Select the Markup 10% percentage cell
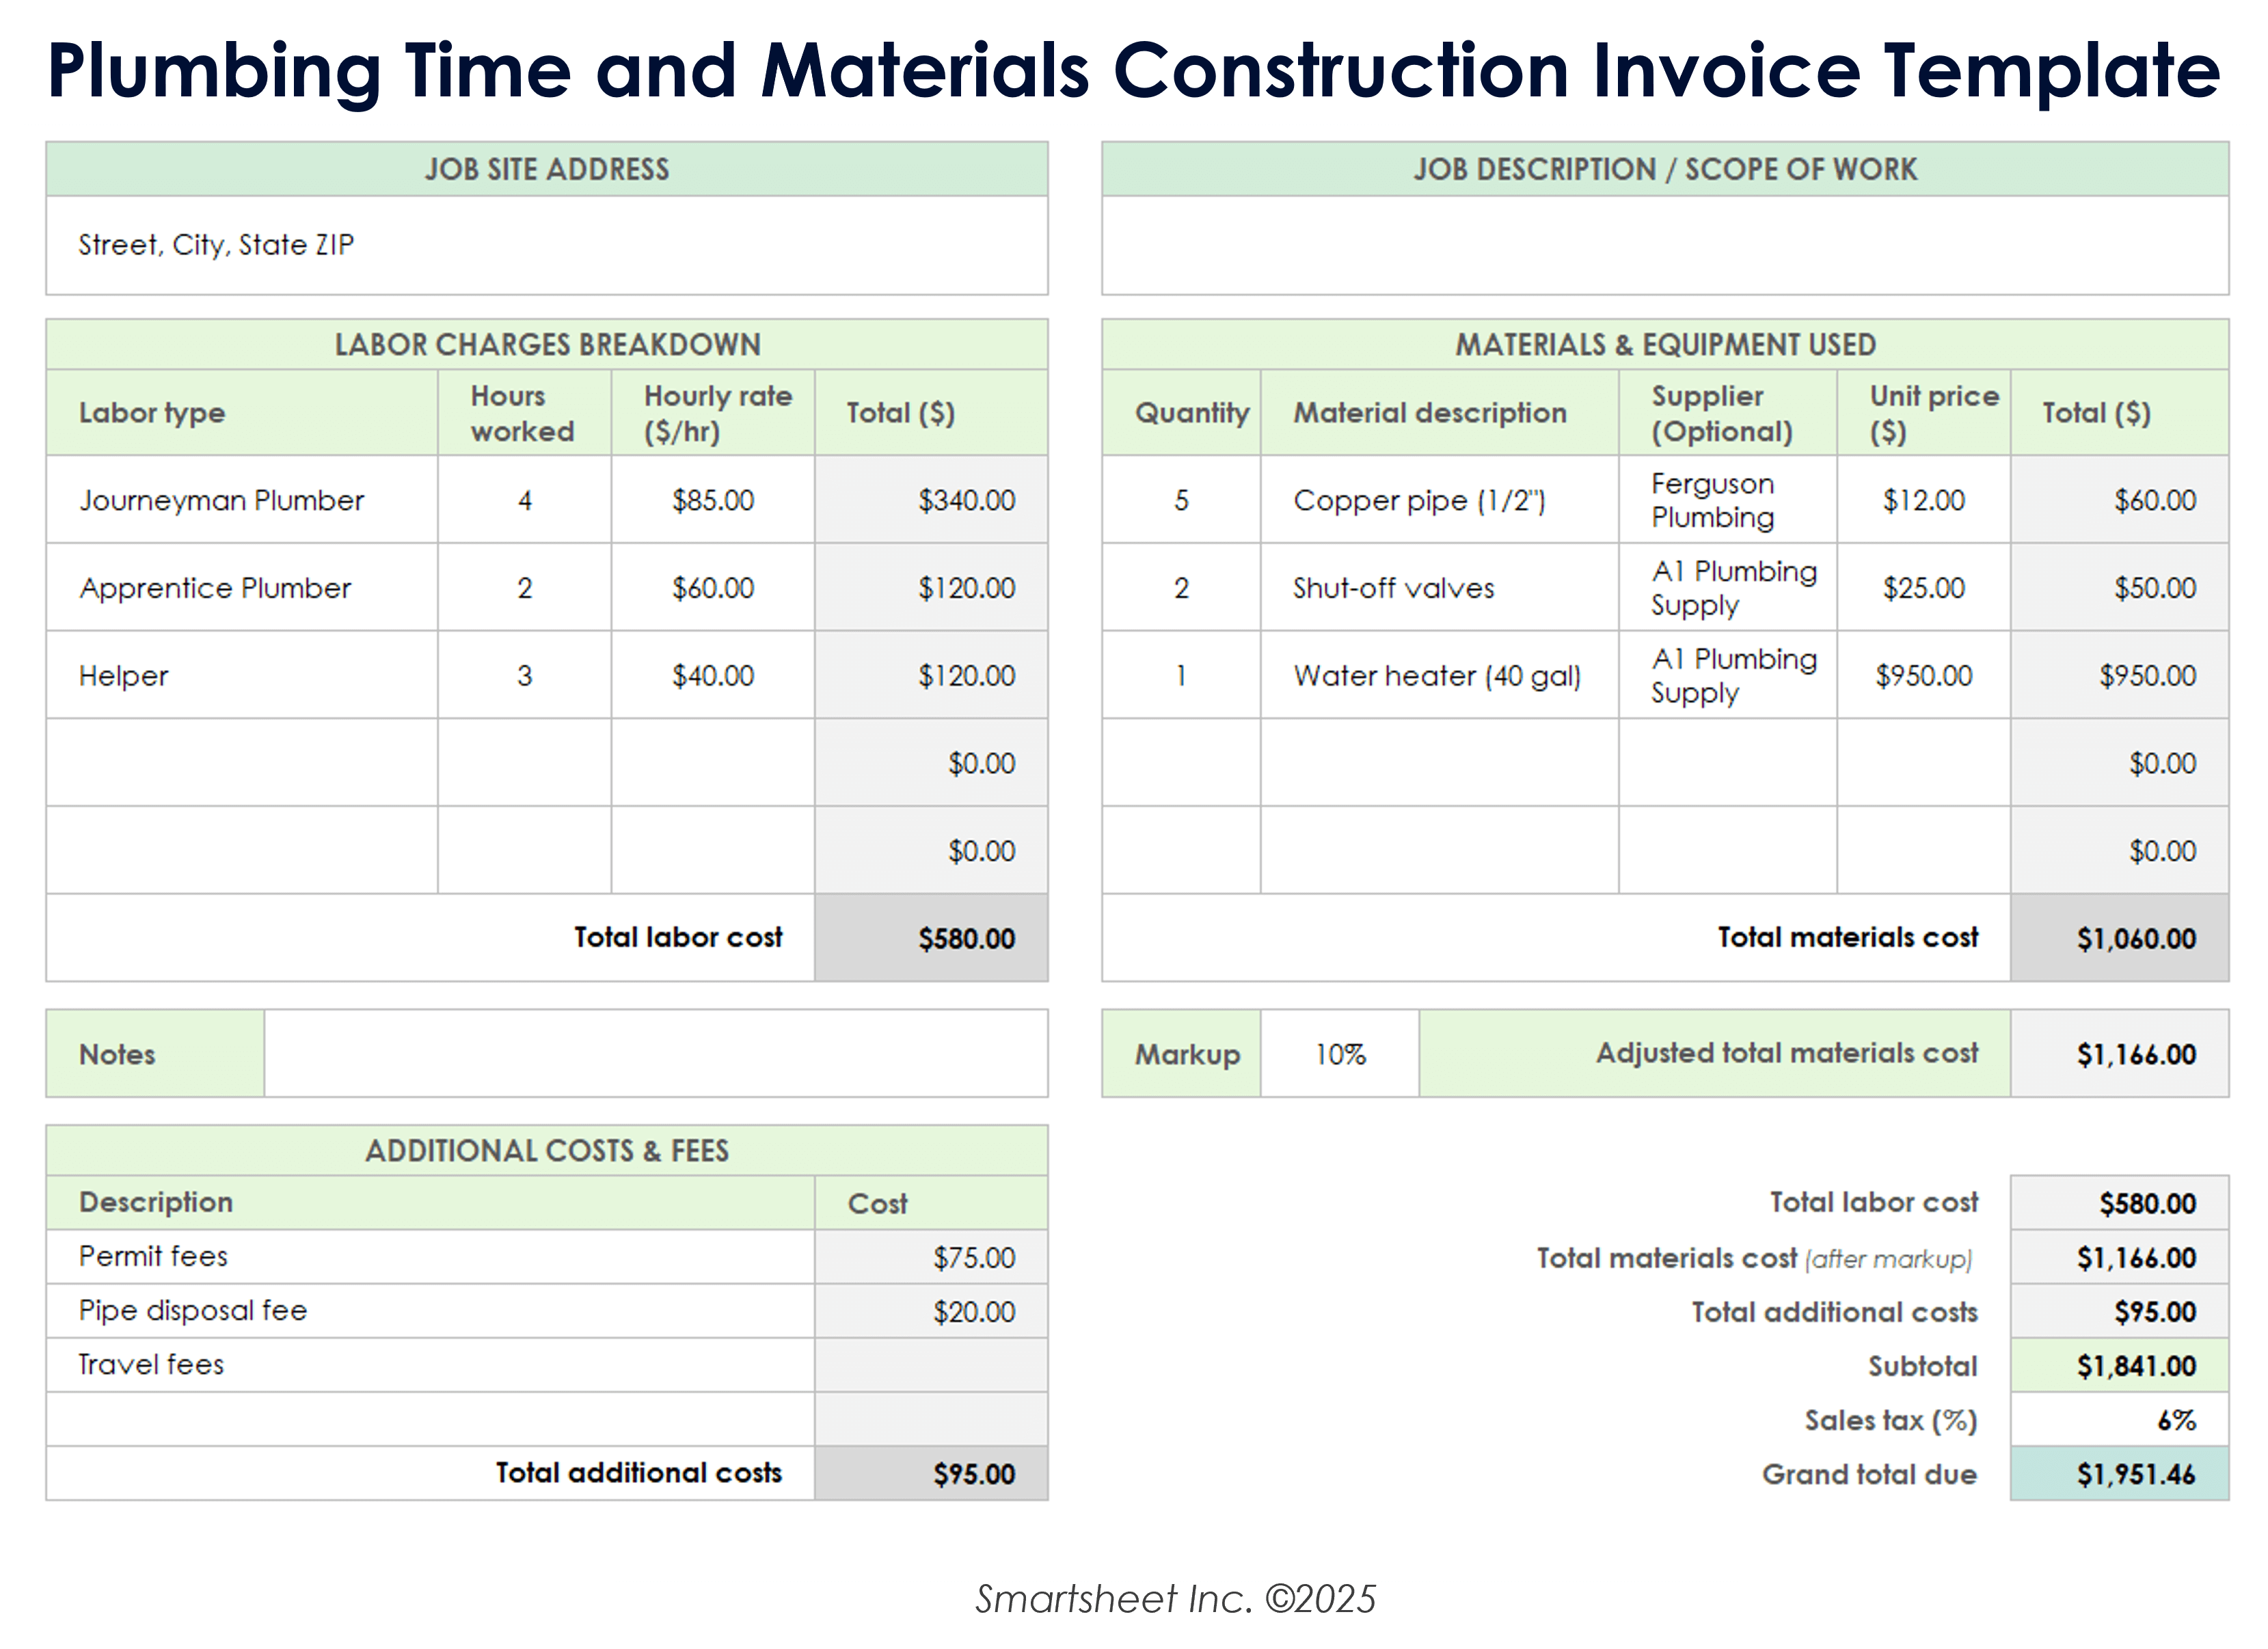 [x=1339, y=1054]
